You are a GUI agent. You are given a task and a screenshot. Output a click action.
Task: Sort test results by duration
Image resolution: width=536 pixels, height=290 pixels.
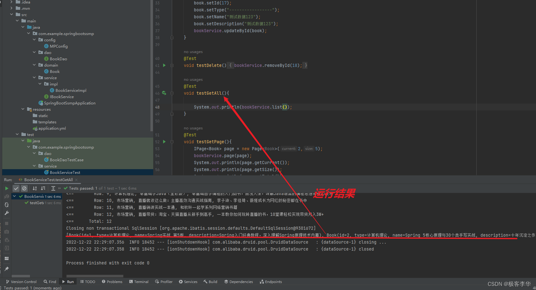[43, 188]
